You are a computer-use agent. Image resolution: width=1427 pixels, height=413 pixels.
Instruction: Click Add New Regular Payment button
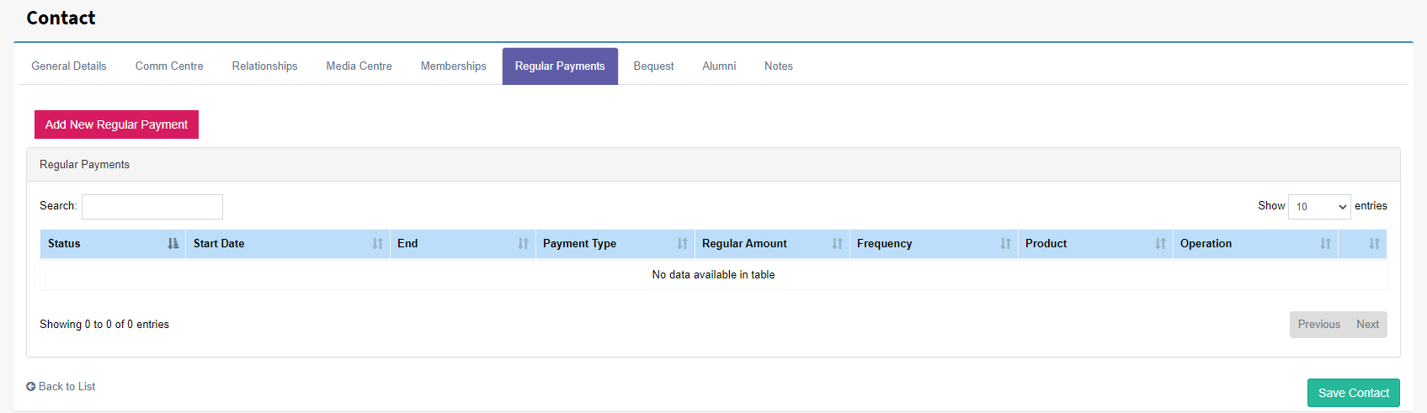click(116, 124)
